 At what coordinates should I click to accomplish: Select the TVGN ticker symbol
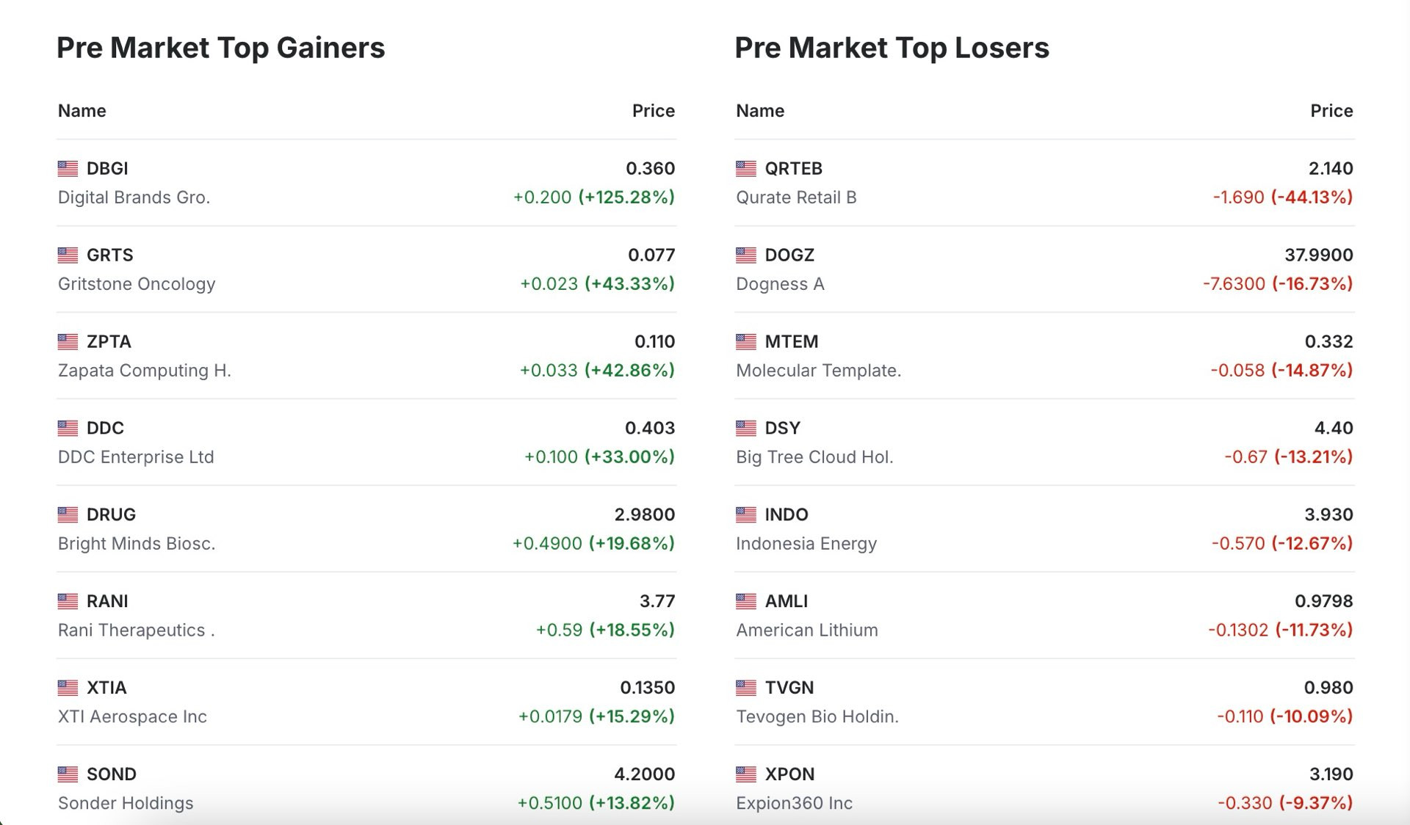(789, 688)
